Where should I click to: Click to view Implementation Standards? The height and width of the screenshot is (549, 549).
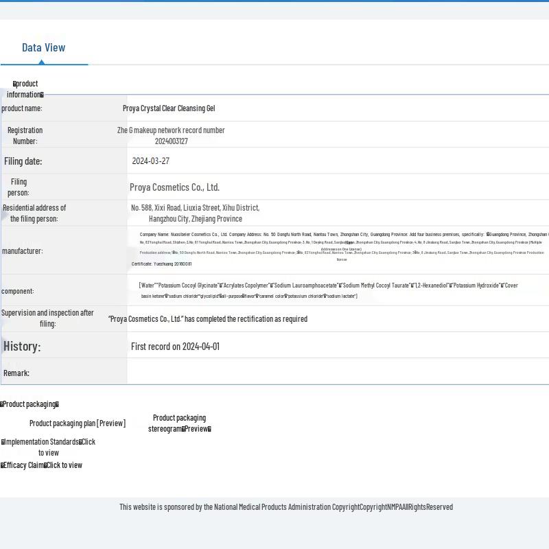coord(48,447)
